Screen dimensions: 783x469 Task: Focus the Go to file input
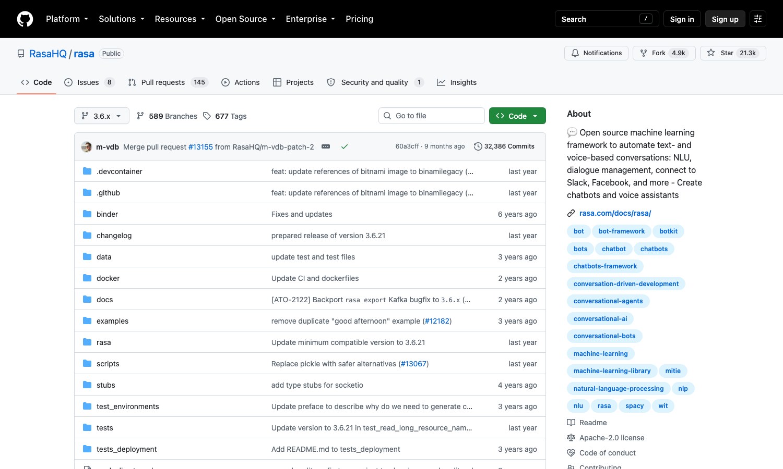pyautogui.click(x=432, y=116)
